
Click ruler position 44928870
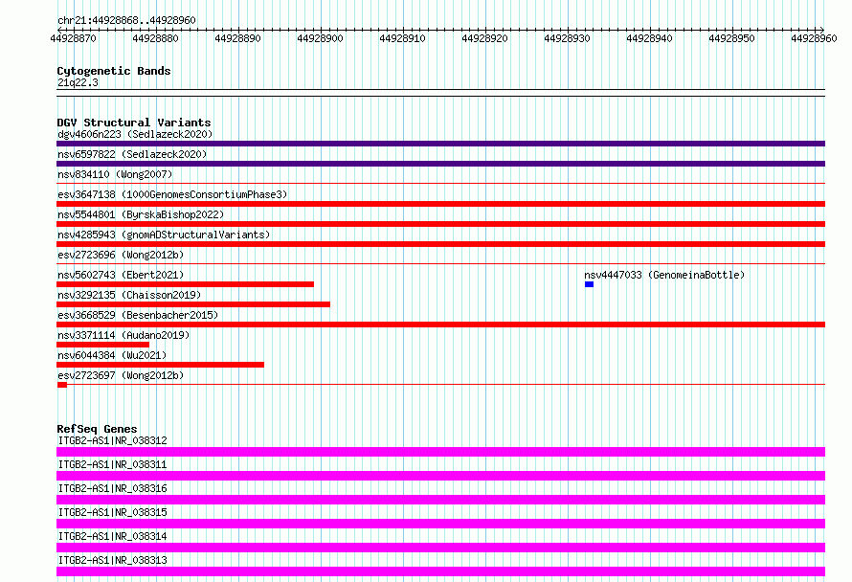(74, 38)
